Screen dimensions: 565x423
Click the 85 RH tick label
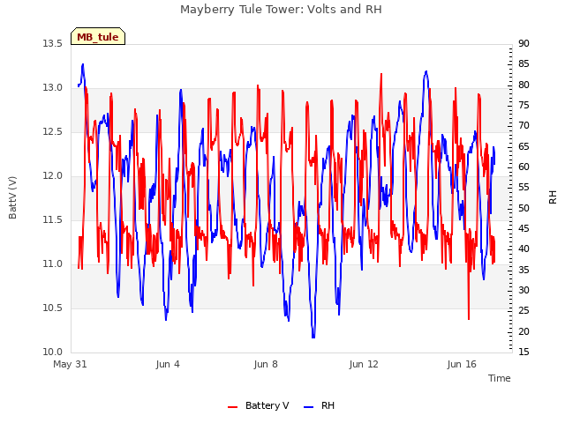click(x=524, y=64)
